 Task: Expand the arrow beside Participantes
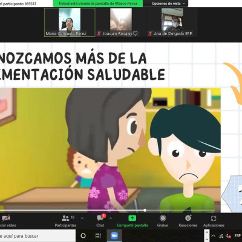[x=82, y=218]
